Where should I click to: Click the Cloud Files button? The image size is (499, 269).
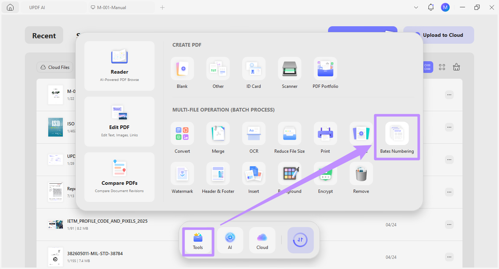[55, 67]
